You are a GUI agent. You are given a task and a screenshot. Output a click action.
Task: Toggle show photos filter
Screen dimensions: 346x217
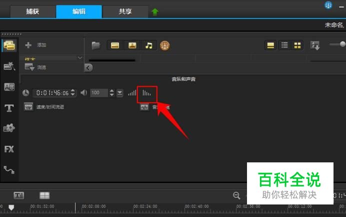[x=132, y=46]
